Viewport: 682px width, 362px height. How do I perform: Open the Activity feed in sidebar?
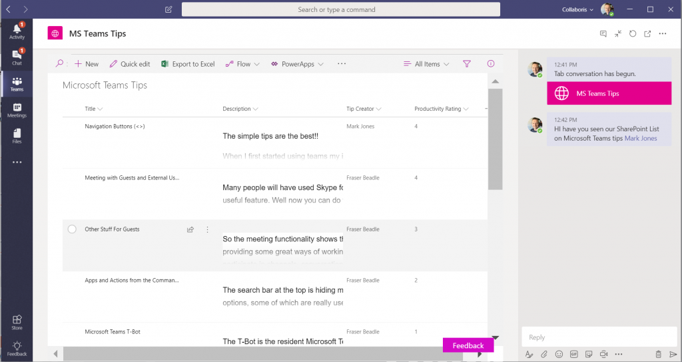(x=17, y=31)
